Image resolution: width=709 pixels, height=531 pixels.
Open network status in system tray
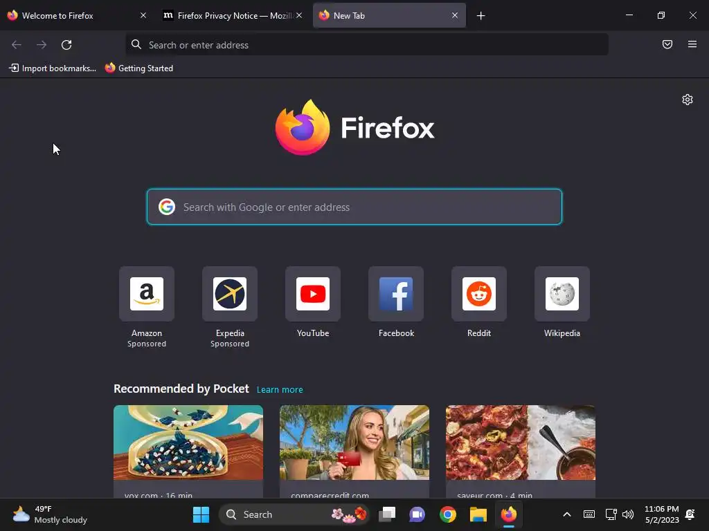click(x=611, y=514)
